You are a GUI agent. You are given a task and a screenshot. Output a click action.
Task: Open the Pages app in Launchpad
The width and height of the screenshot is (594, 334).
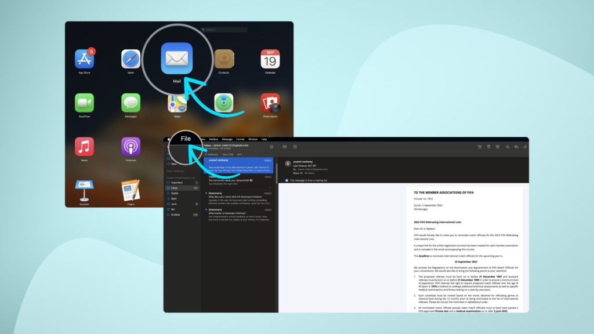[x=131, y=191]
